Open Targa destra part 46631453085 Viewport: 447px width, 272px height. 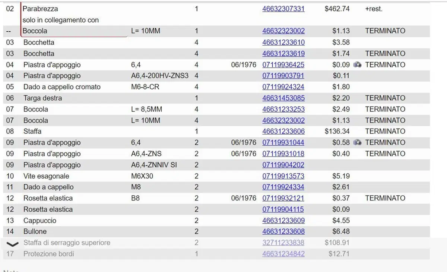coord(283,98)
